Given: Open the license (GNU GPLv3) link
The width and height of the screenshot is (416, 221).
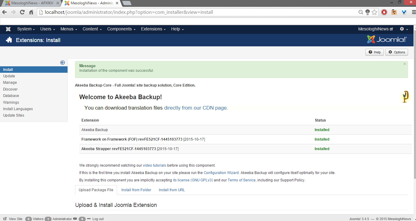Looking at the screenshot, I should [193, 180].
